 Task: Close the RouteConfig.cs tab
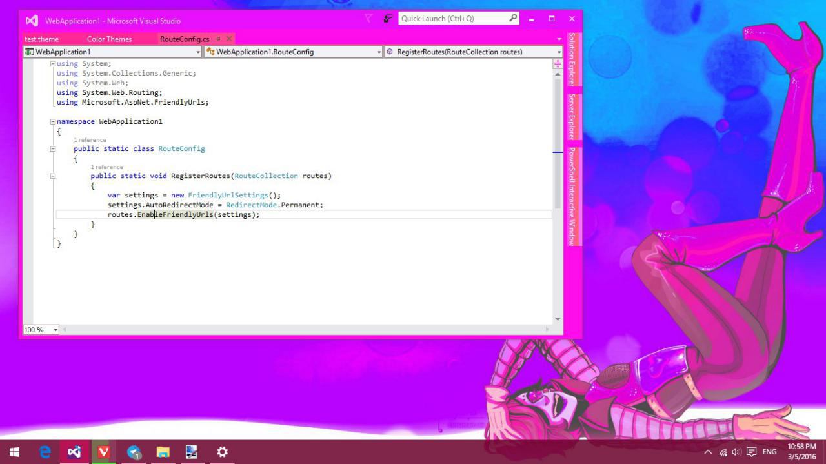click(x=229, y=39)
